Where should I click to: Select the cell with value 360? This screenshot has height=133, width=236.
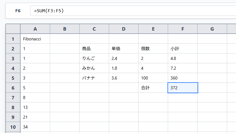pyautogui.click(x=183, y=78)
